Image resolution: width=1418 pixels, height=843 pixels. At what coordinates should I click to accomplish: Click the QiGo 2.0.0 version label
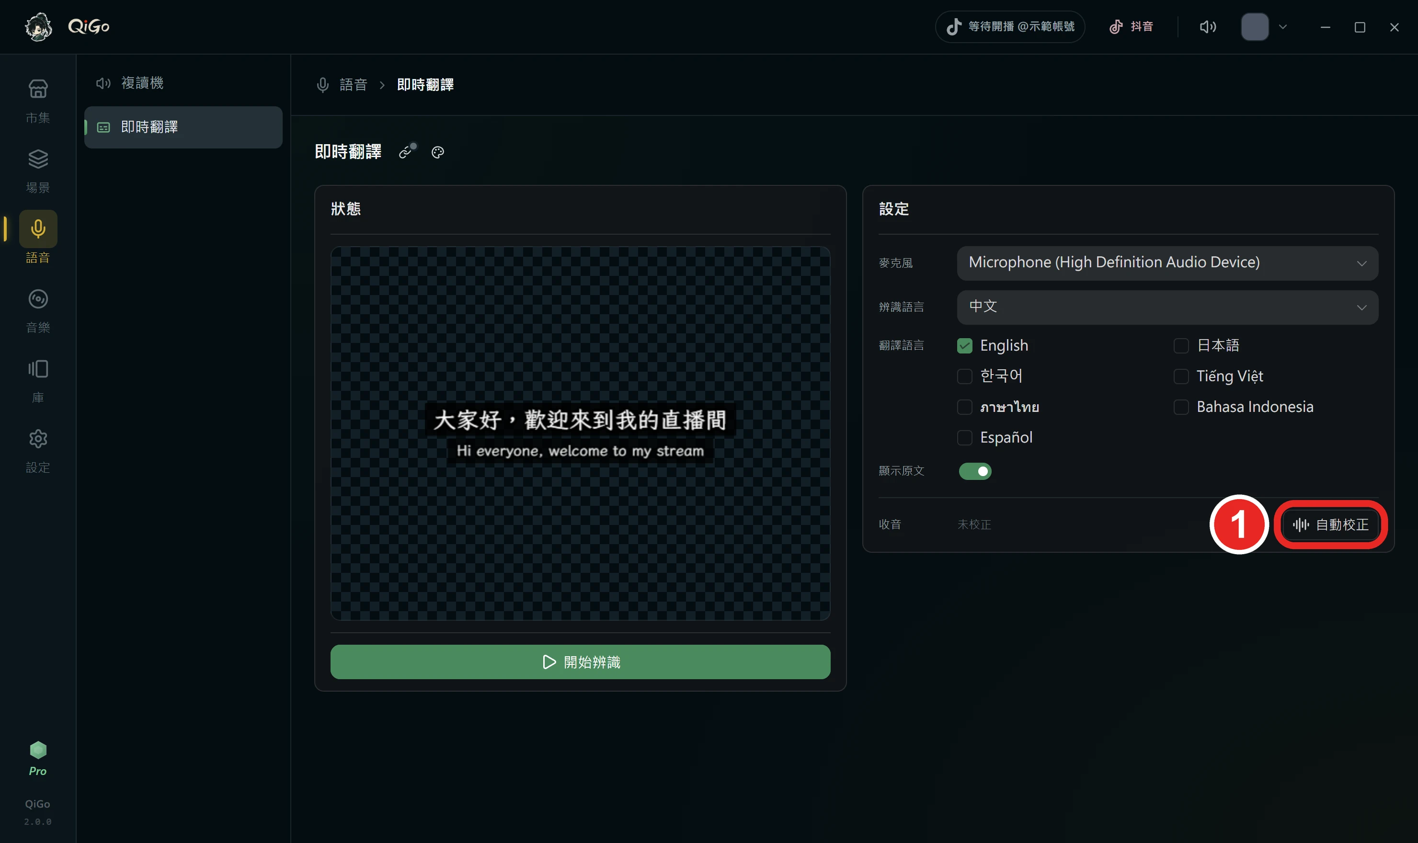point(37,812)
